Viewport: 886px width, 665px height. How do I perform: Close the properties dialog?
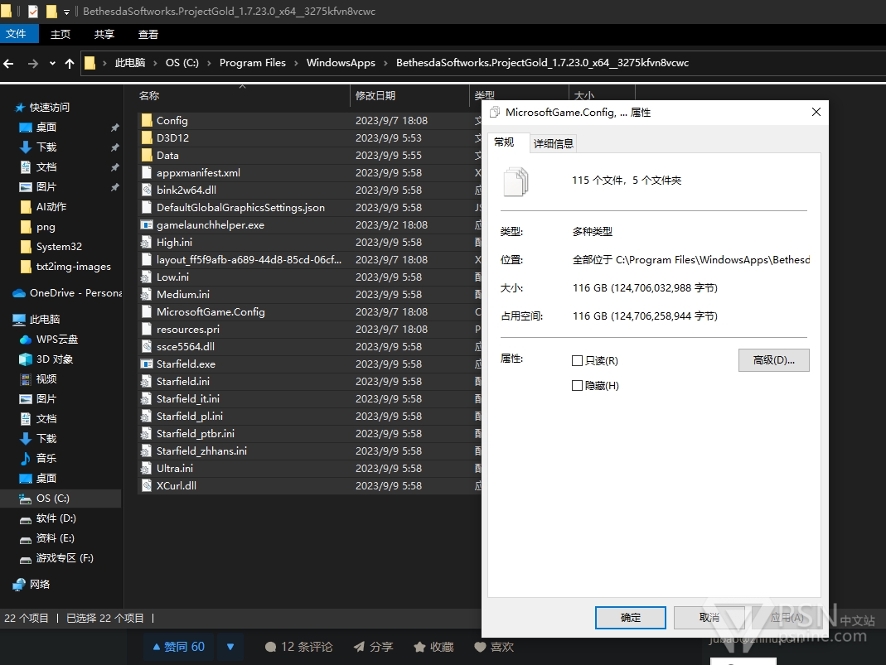(816, 112)
